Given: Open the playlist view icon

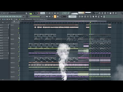Looking at the screenshot, I should 80,17.
